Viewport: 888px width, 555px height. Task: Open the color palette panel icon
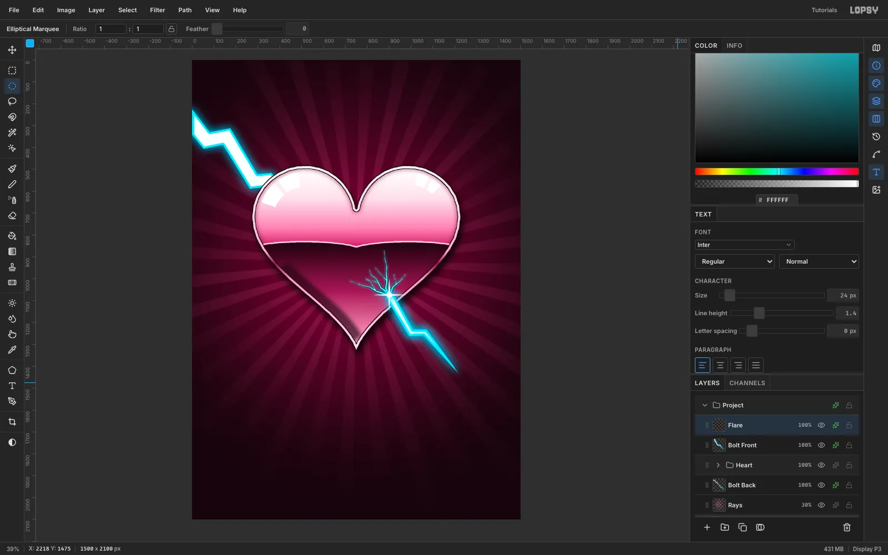[876, 83]
